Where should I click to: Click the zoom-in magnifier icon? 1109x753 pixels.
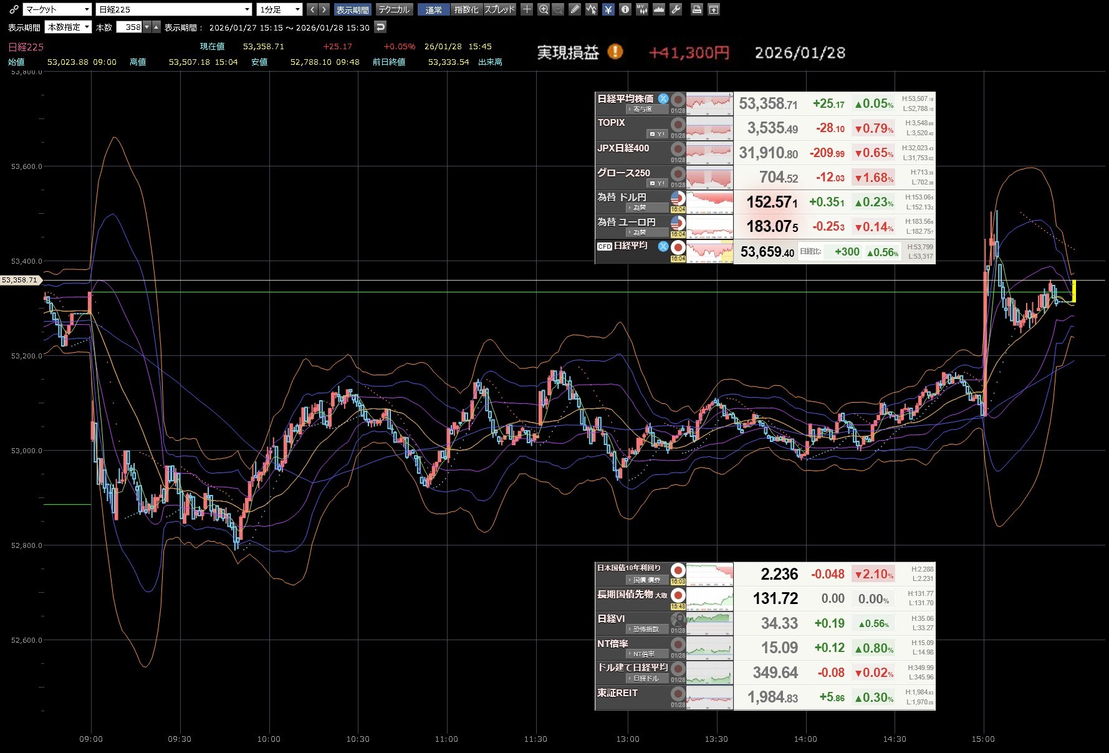tap(544, 9)
